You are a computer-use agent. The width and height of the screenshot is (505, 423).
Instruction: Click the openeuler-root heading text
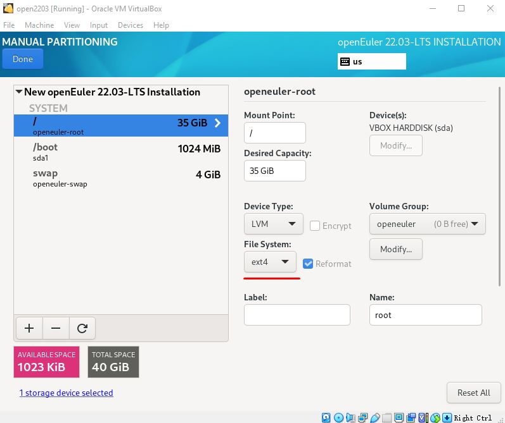point(279,92)
